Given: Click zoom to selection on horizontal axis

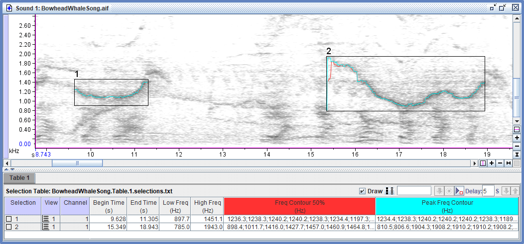Looking at the screenshot, I should (x=509, y=163).
